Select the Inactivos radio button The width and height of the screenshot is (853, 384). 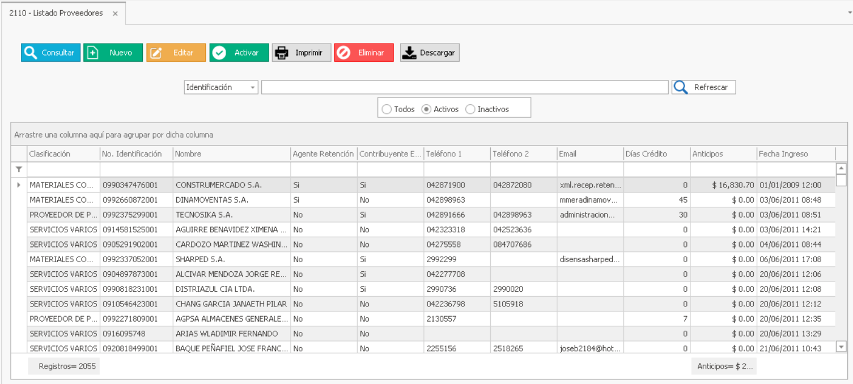click(x=470, y=109)
